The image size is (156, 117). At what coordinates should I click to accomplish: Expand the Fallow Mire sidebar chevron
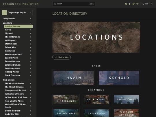point(30,47)
